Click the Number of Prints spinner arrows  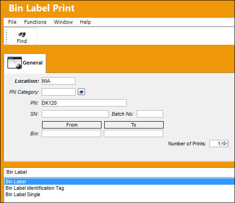pos(224,144)
